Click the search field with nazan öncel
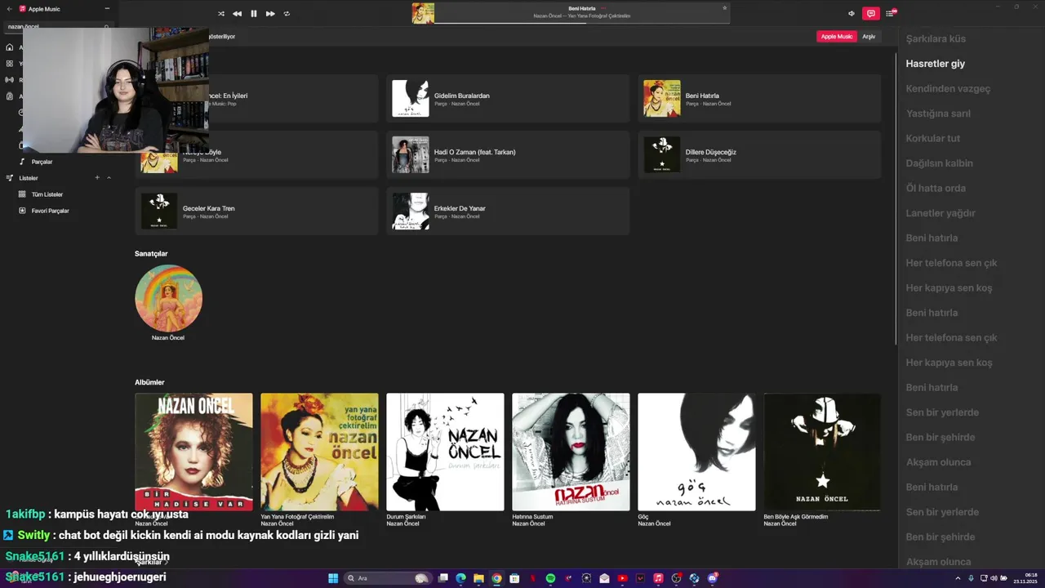 57,26
